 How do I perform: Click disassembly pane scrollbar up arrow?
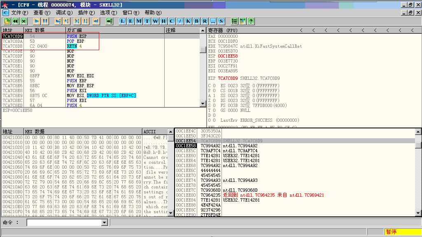(x=203, y=30)
